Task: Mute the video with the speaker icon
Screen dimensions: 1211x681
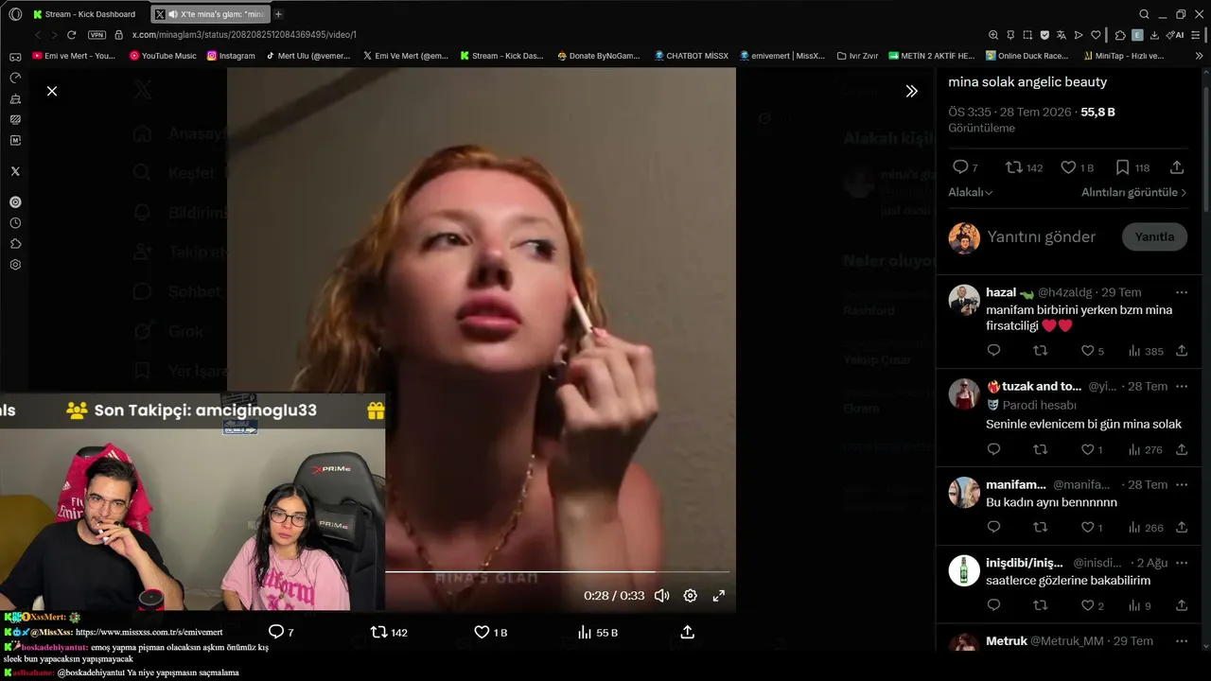Action: tap(662, 596)
